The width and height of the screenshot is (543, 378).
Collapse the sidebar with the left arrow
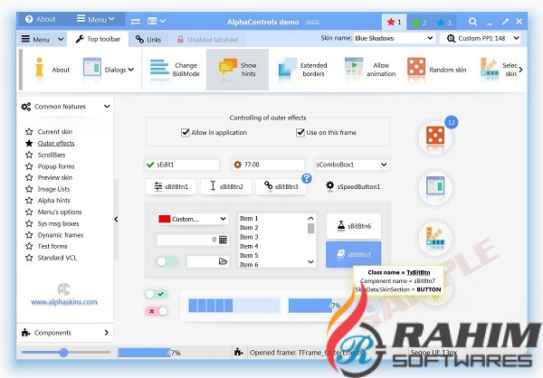pos(117,219)
